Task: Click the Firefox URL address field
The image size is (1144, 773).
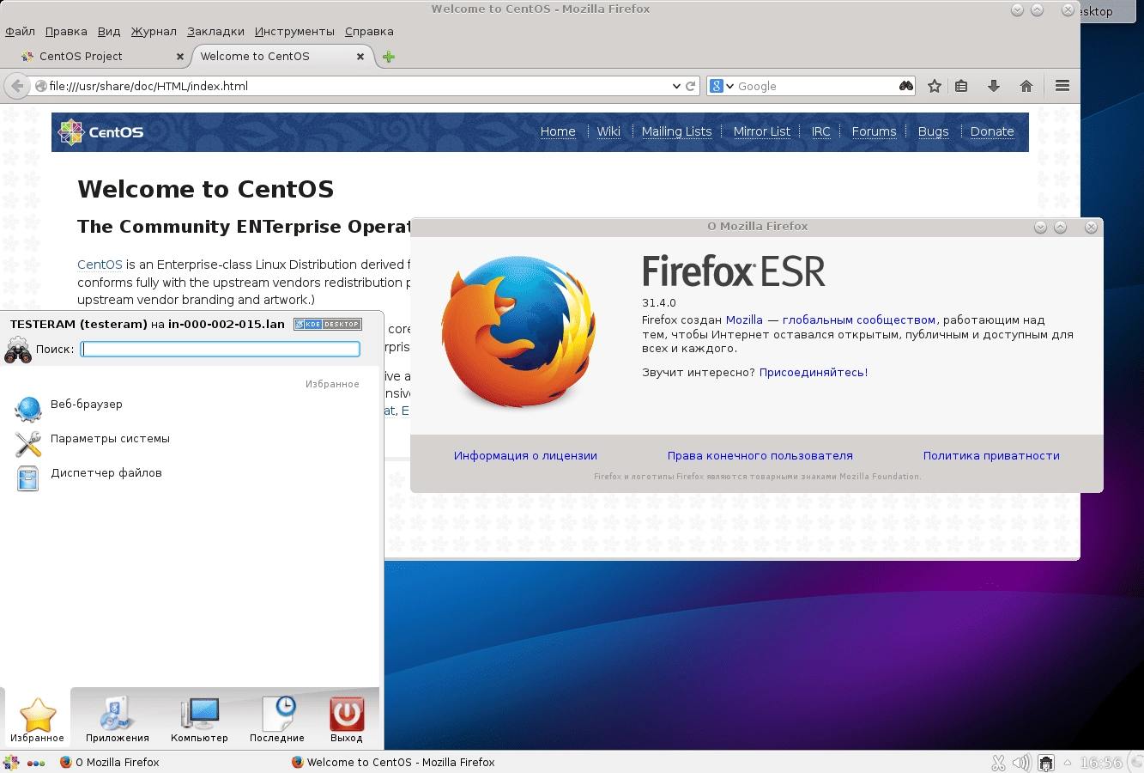Action: 356,86
